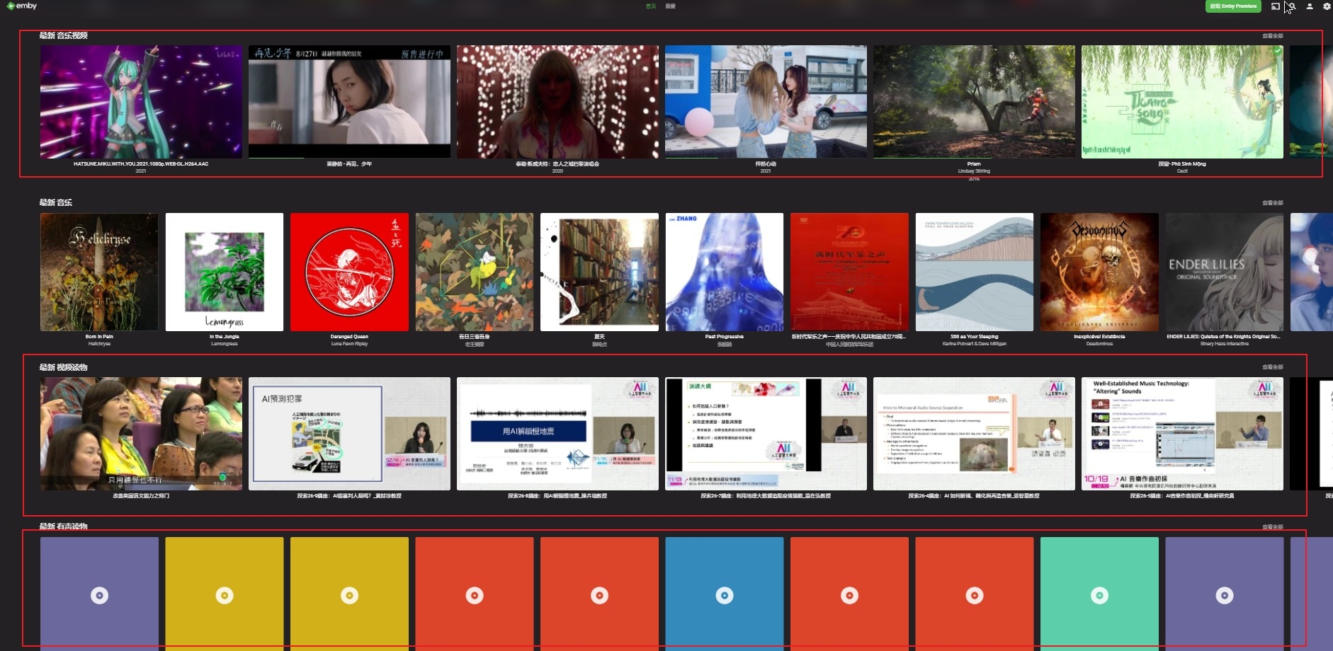Open the 探索26-4講座 lecture thumbnail
1333x651 pixels.
(974, 434)
